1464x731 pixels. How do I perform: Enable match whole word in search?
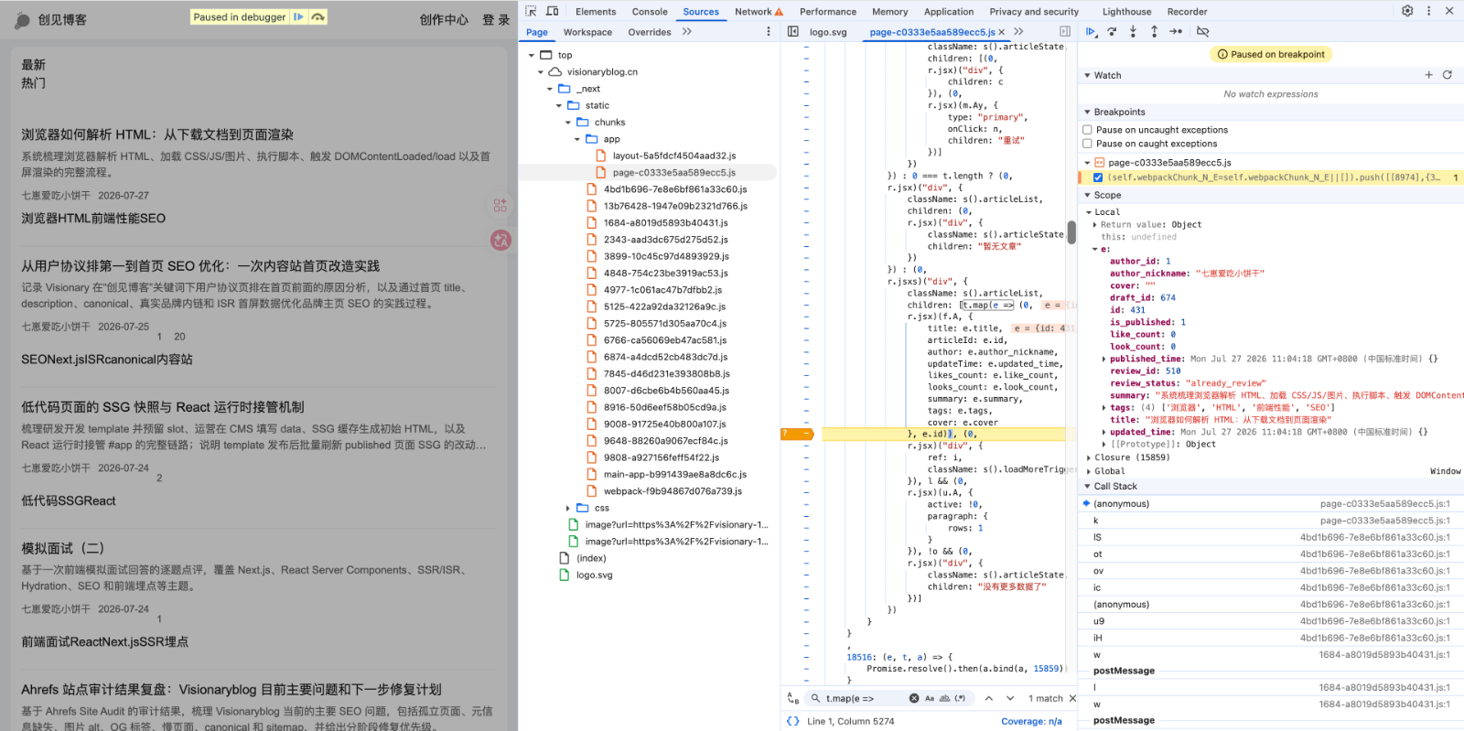point(944,698)
